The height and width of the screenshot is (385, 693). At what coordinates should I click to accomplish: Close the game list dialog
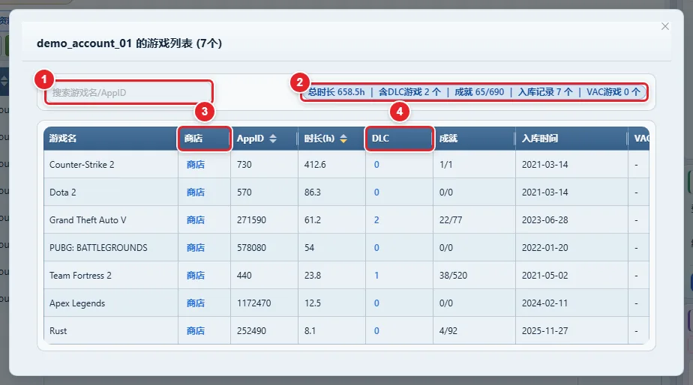(664, 26)
